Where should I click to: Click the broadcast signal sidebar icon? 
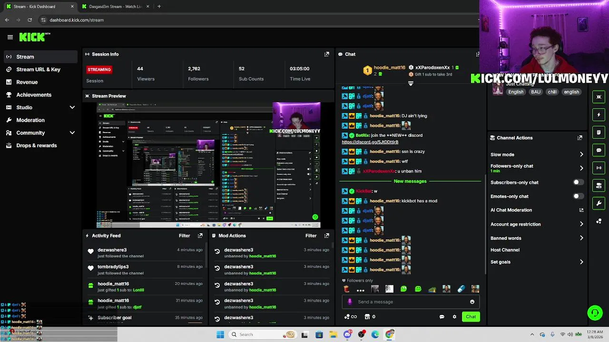(599, 168)
